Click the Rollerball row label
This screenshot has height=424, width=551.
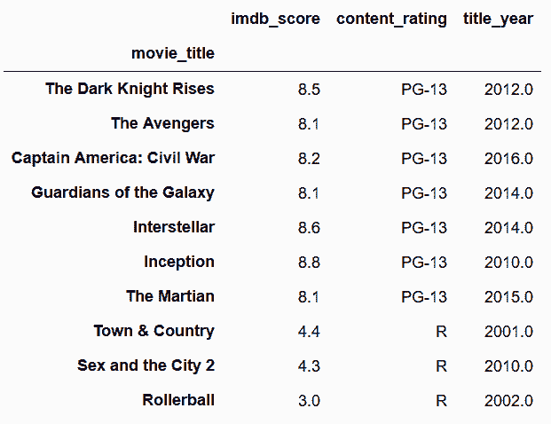click(x=178, y=400)
